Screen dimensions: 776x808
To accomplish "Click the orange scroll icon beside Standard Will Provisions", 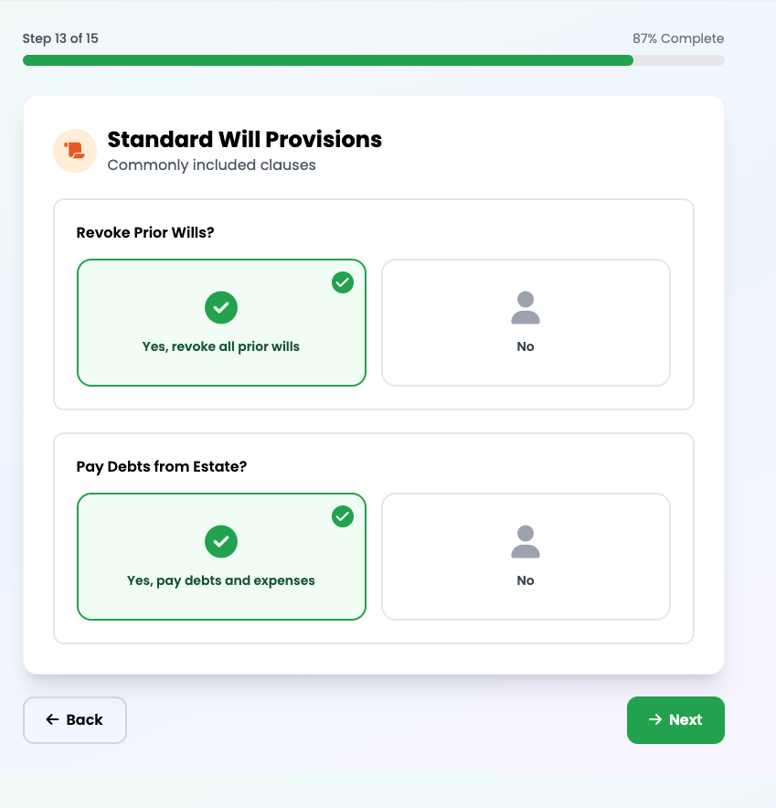I will (x=75, y=151).
